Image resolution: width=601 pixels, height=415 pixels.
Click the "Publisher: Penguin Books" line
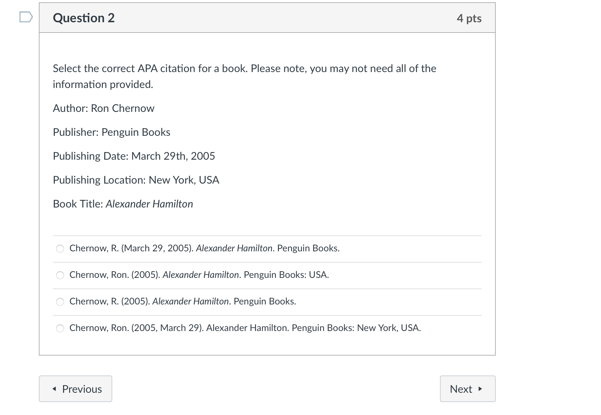point(111,132)
